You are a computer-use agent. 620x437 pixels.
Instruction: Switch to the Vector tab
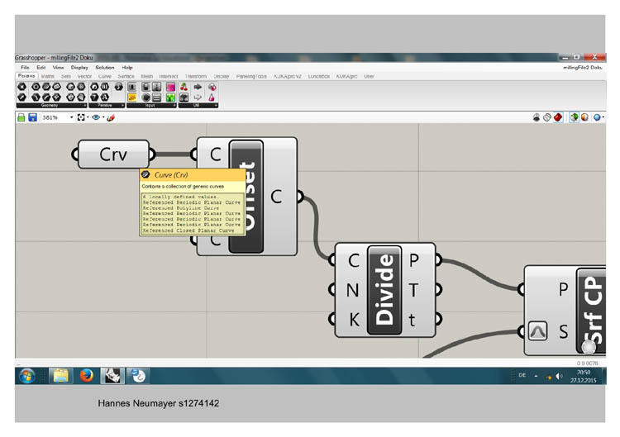click(84, 76)
